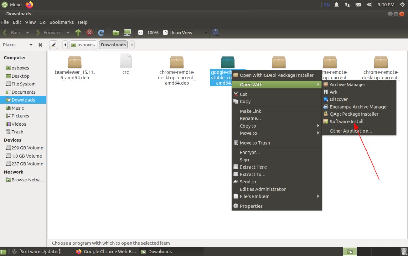This screenshot has width=408, height=256.
Task: Navigate up using the green up arrow
Action: (x=78, y=32)
